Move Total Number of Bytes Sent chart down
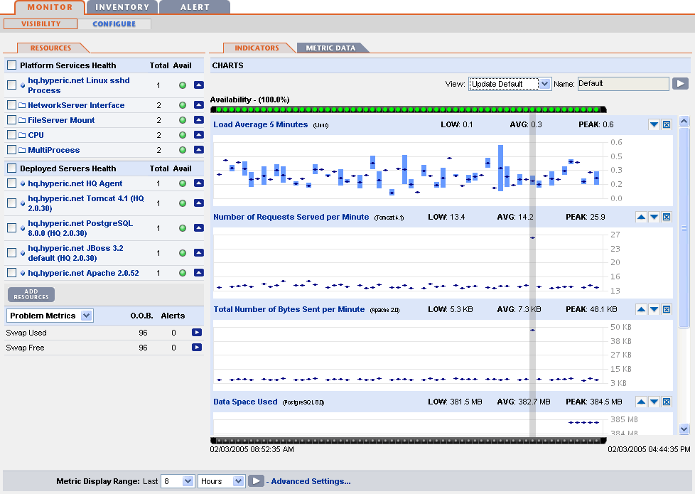This screenshot has height=494, width=695. [654, 310]
